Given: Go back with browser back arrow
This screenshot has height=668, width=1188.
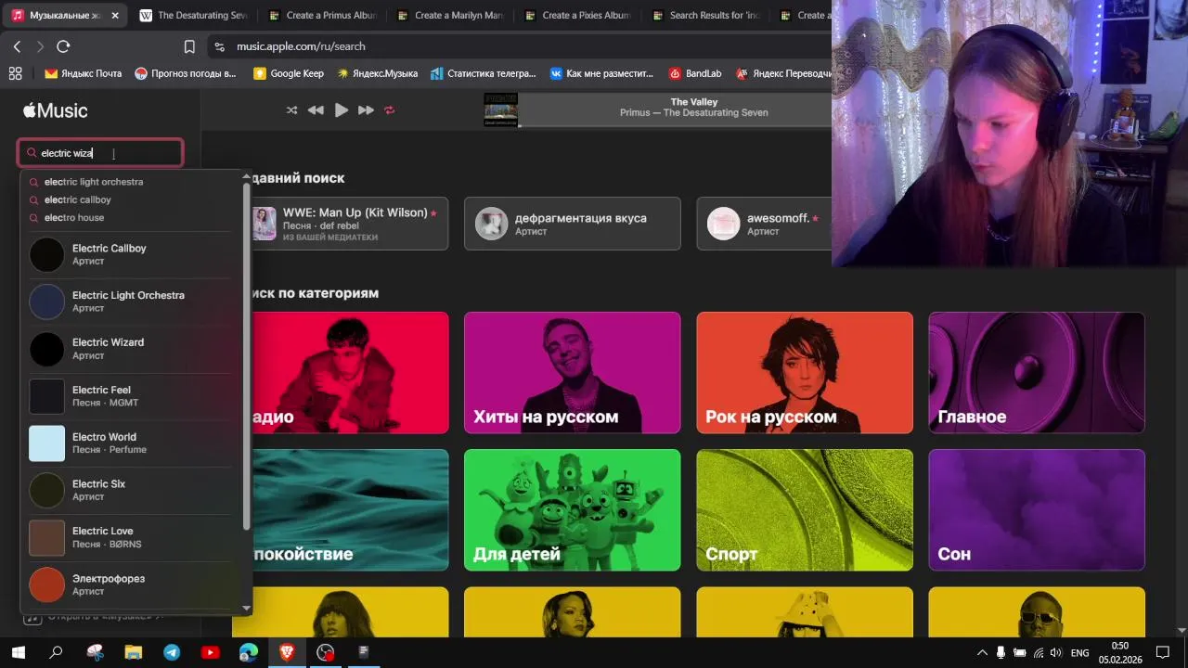Looking at the screenshot, I should point(17,46).
